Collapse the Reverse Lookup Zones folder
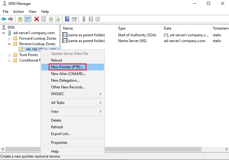The height and width of the screenshot is (160, 229). pos(9,44)
